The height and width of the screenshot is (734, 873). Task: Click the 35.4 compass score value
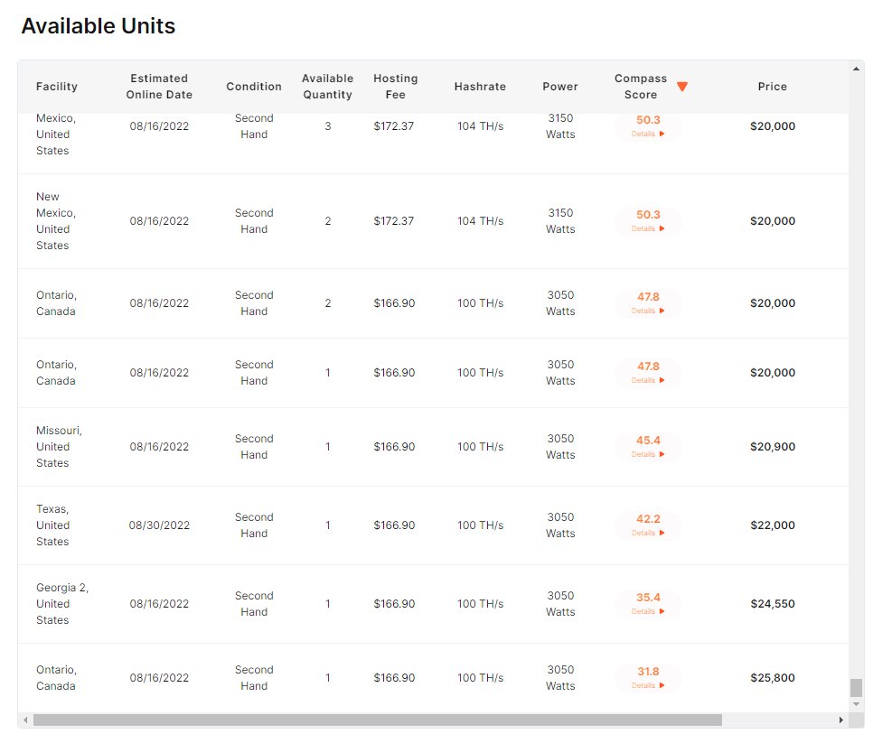coord(648,597)
